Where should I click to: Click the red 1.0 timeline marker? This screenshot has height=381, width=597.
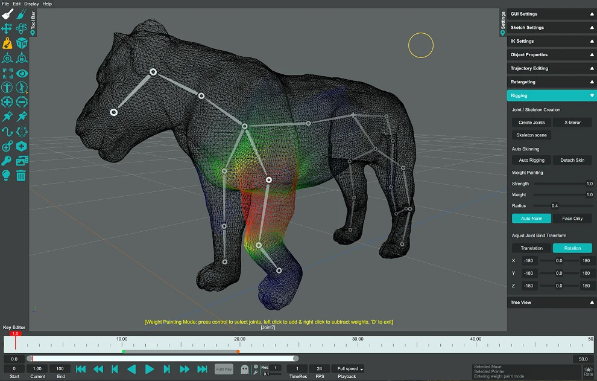[x=15, y=334]
